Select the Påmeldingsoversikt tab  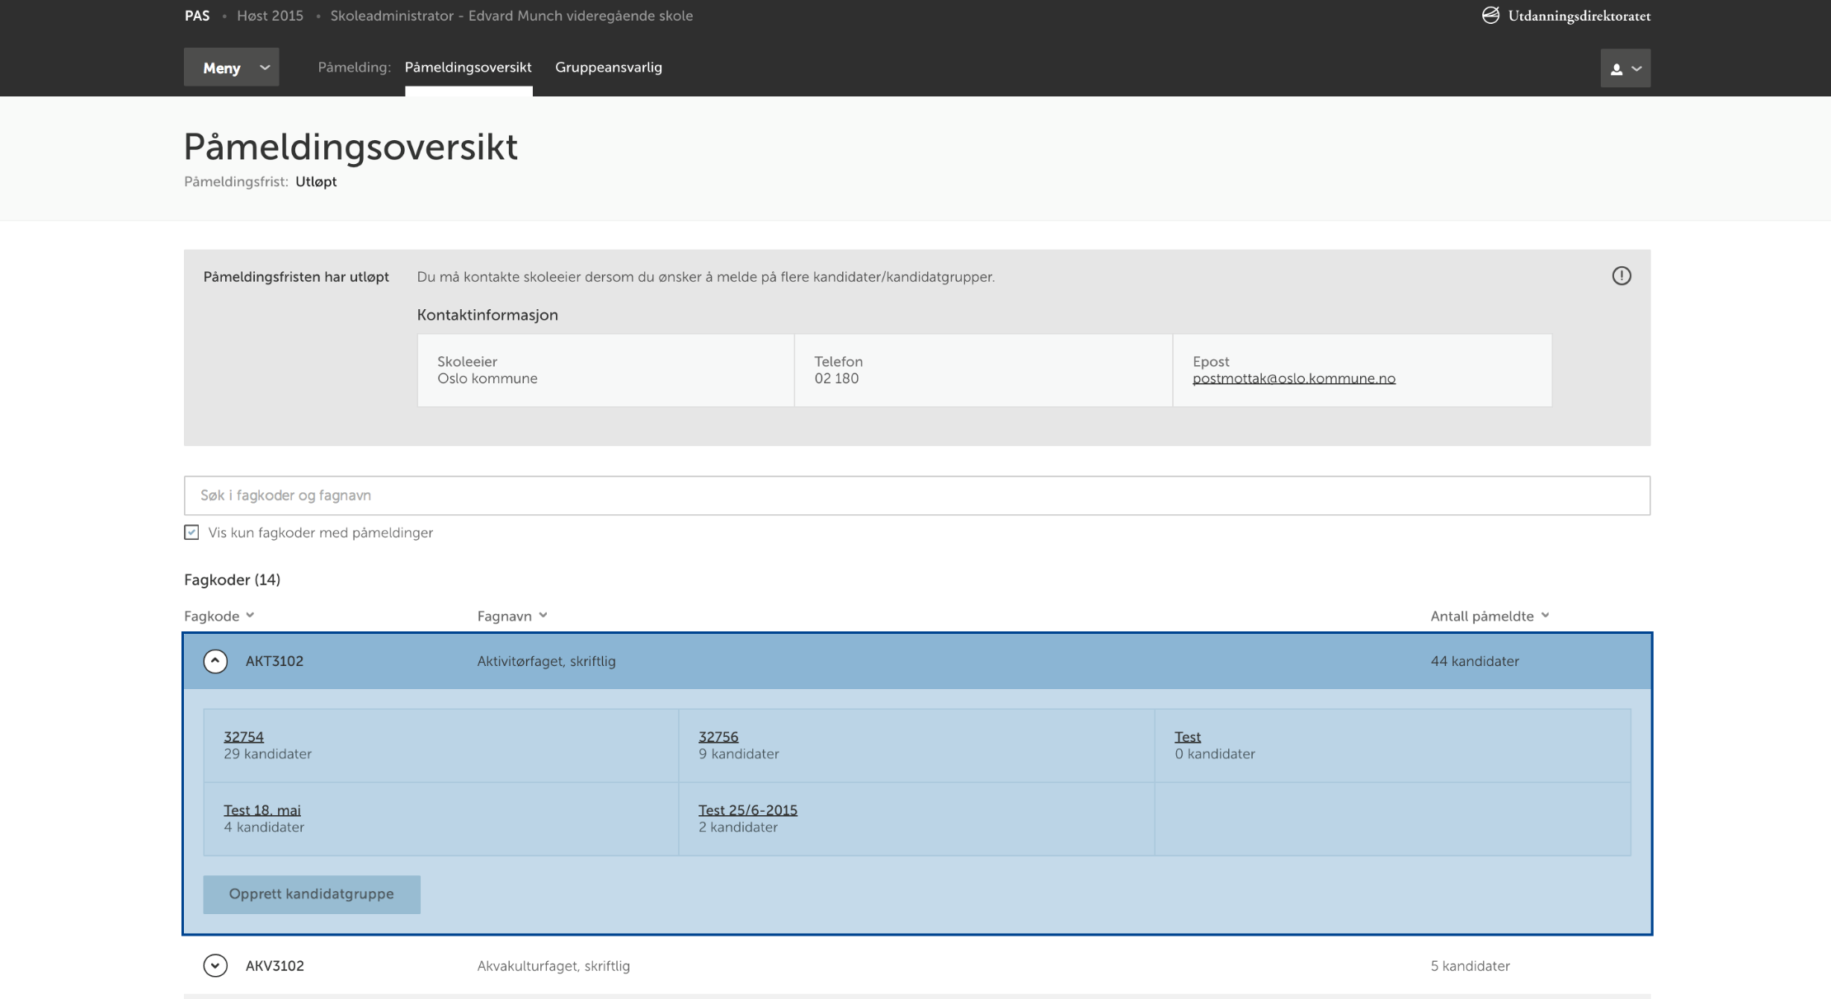[x=468, y=68]
